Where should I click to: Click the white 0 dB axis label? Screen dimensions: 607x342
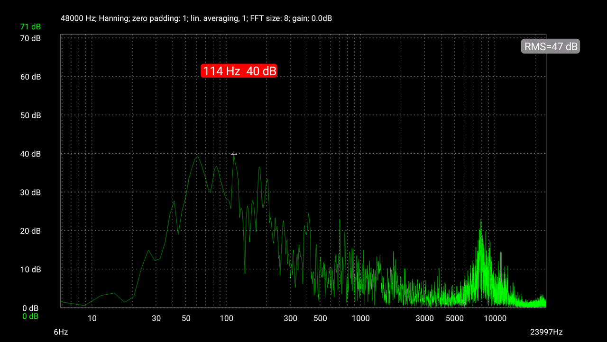tap(31, 308)
